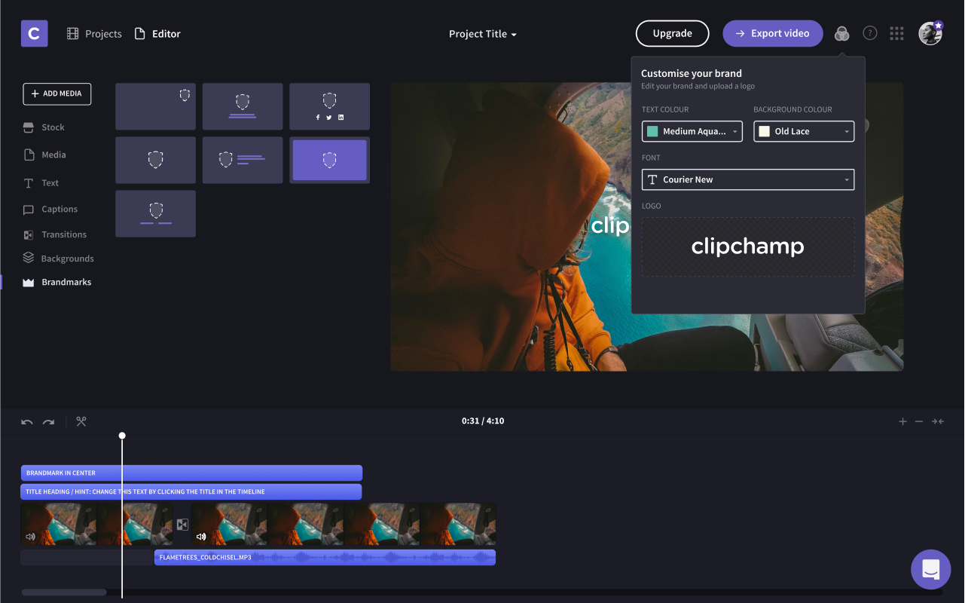Image resolution: width=965 pixels, height=603 pixels.
Task: Click the undo arrow in timeline toolbar
Action: click(x=27, y=422)
